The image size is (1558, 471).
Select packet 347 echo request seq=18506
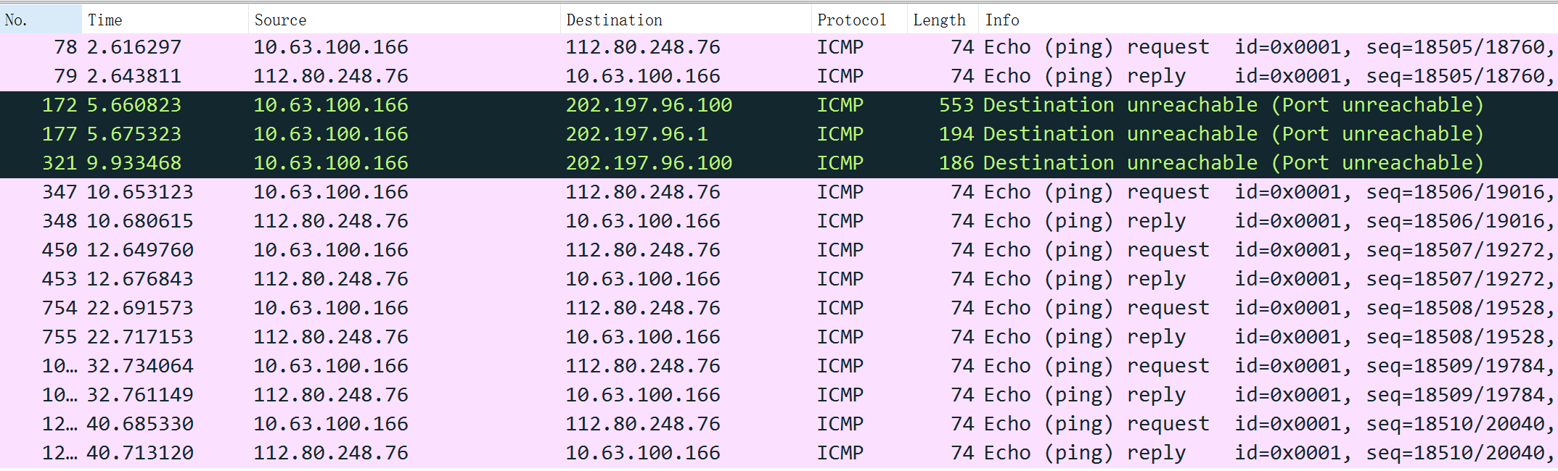[x=779, y=193]
